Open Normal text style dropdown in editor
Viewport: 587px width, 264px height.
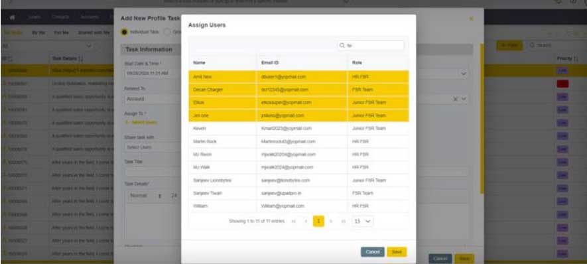point(146,196)
